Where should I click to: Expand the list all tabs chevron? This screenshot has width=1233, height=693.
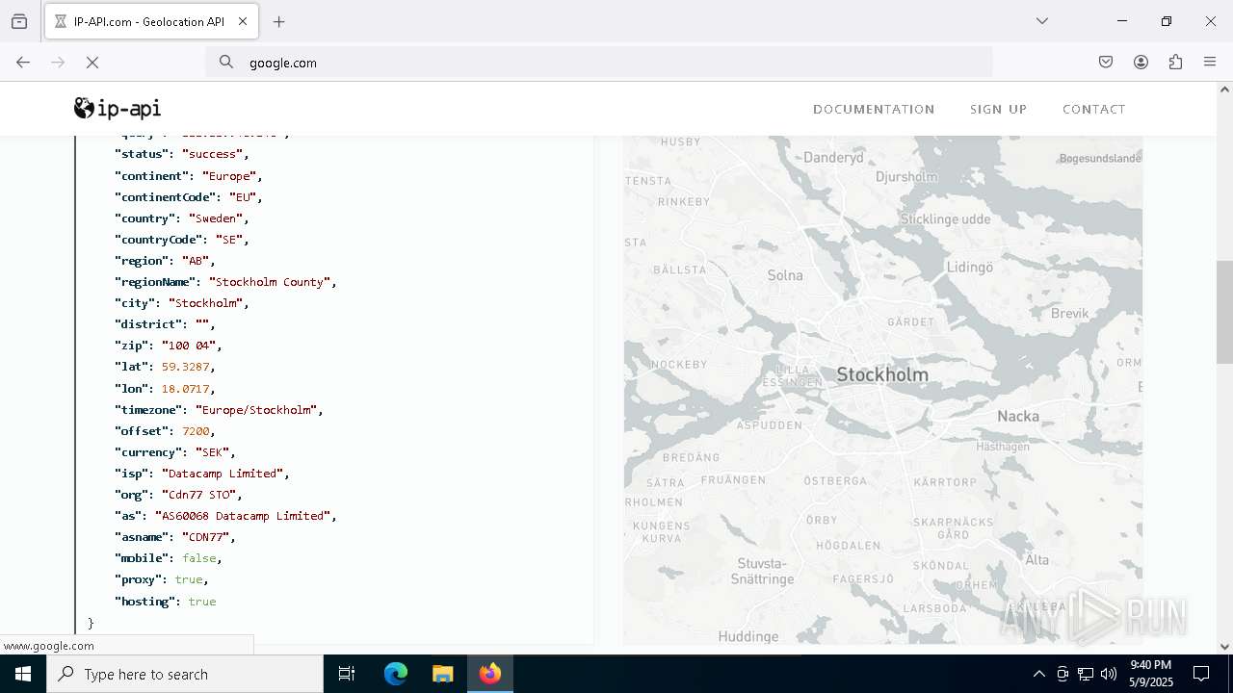[x=1041, y=21]
